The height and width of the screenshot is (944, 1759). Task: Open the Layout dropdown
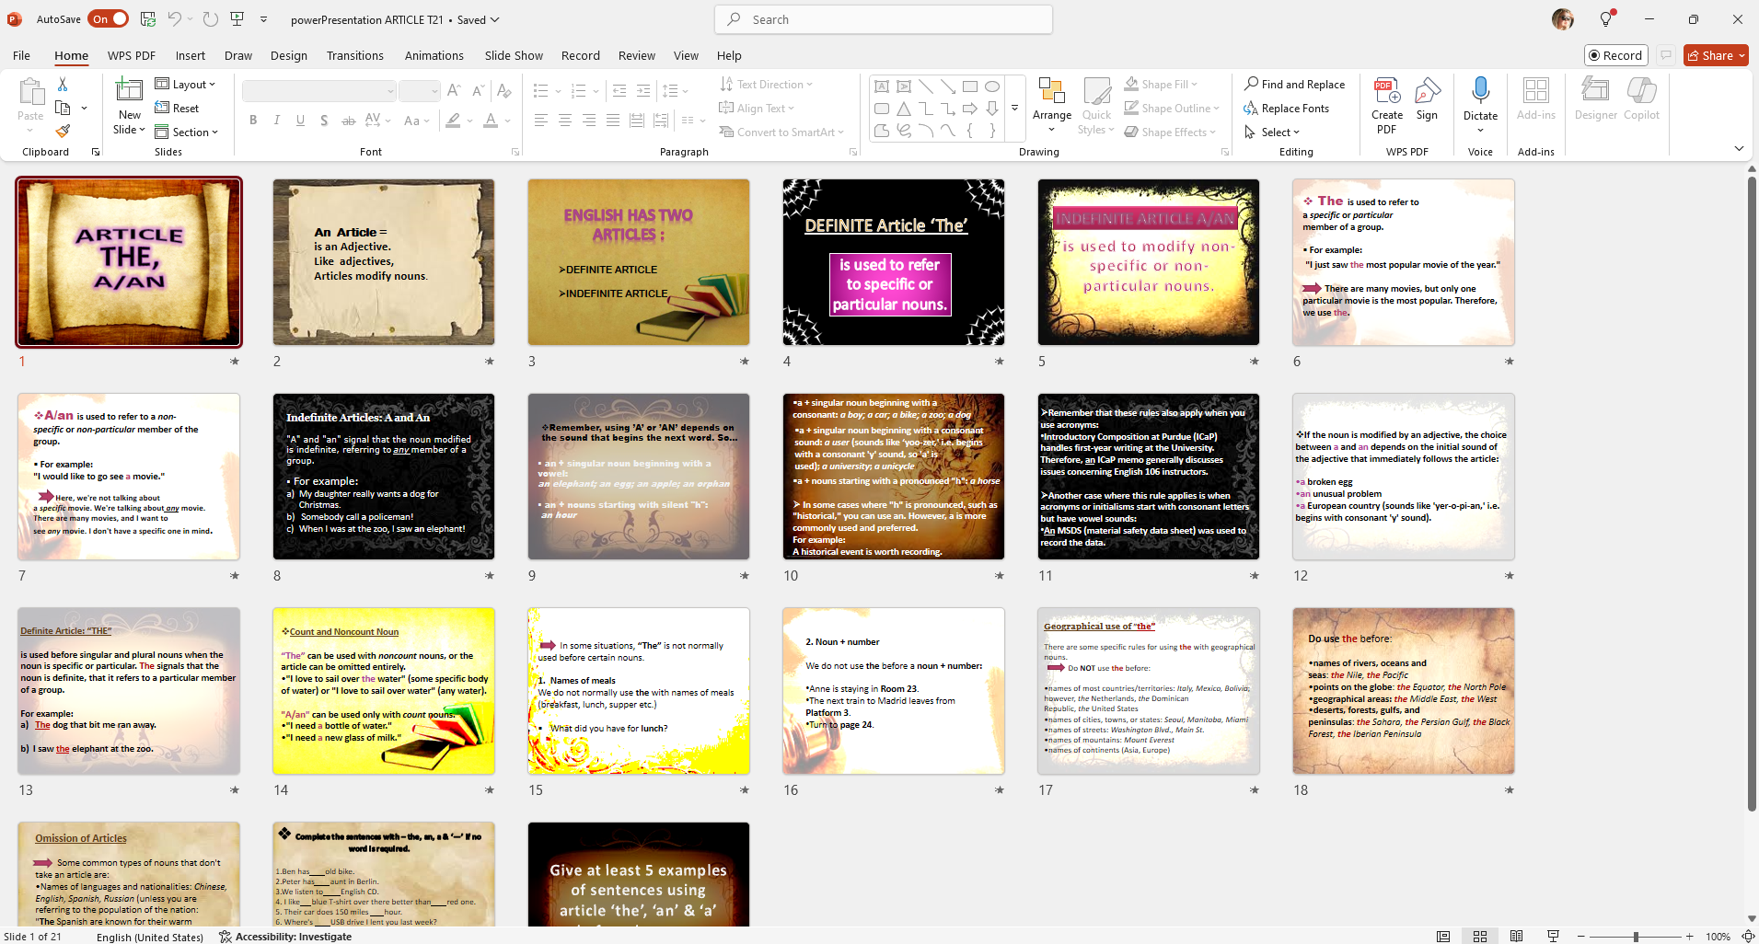point(185,84)
